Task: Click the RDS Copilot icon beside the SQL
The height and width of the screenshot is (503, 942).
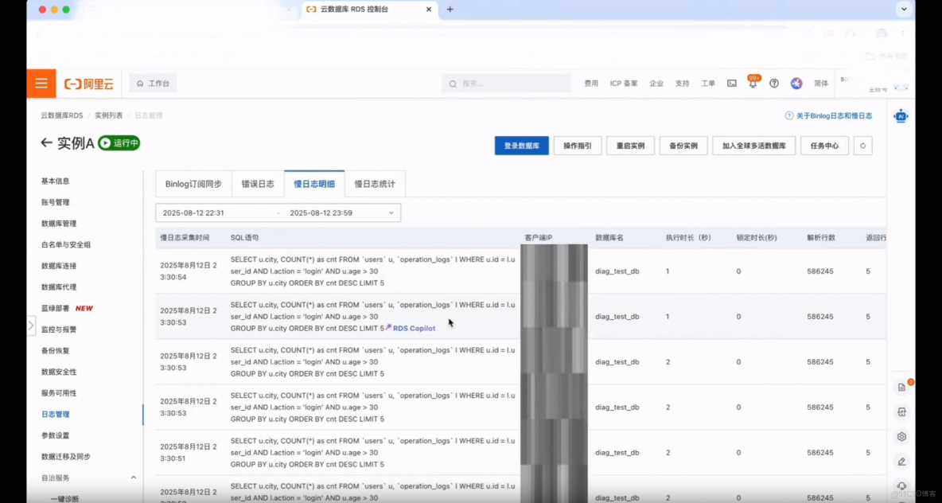Action: [389, 328]
